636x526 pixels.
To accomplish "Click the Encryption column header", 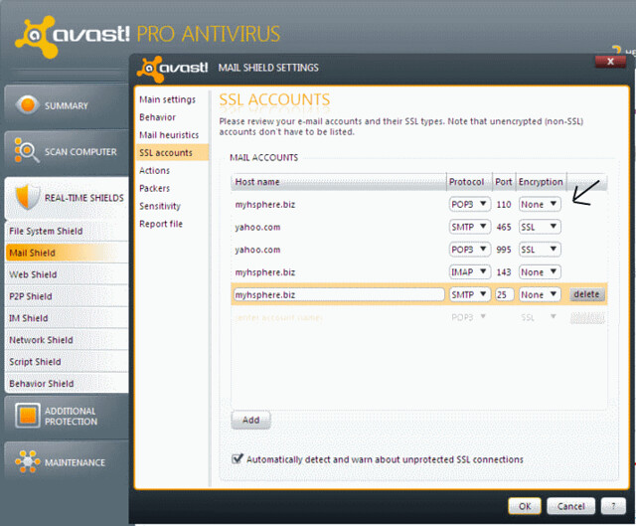I will pyautogui.click(x=541, y=182).
